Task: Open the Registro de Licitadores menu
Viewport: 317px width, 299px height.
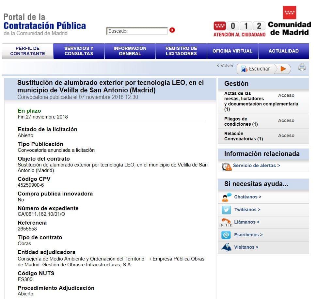Action: [x=181, y=51]
